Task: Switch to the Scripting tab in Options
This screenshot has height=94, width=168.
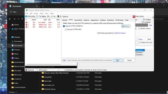Action: (103, 20)
